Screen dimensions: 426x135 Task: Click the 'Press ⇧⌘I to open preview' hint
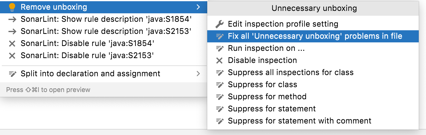click(48, 90)
